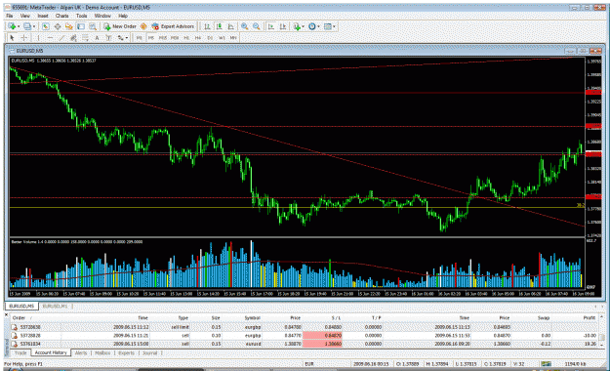Open the Profiles dropdown arrow
The width and height of the screenshot is (610, 371).
click(x=34, y=26)
